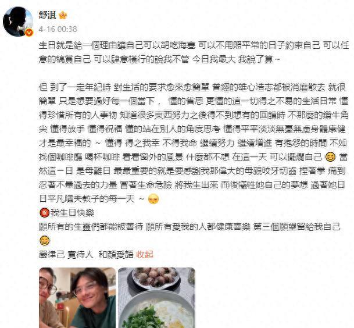Click the line 願所有的生靈們都能被善待

tap(91, 227)
